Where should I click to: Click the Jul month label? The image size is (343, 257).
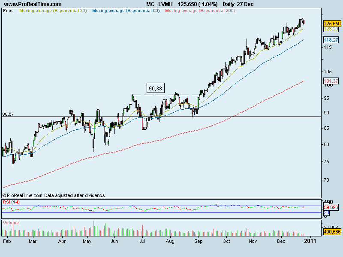(x=142, y=241)
